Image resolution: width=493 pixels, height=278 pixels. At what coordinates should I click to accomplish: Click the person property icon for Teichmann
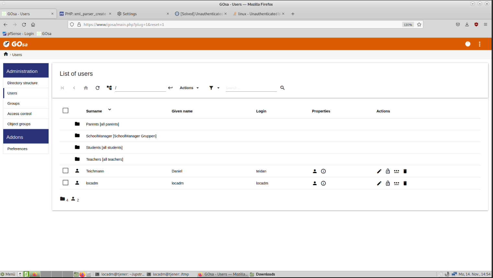(315, 171)
